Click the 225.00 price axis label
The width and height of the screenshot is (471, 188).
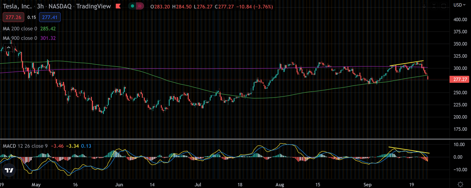(460, 105)
